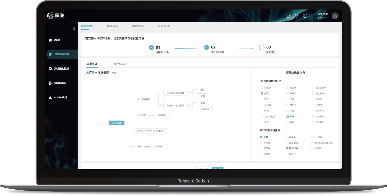Click the leaf icon beside 产品碳足迹

[x=50, y=69]
